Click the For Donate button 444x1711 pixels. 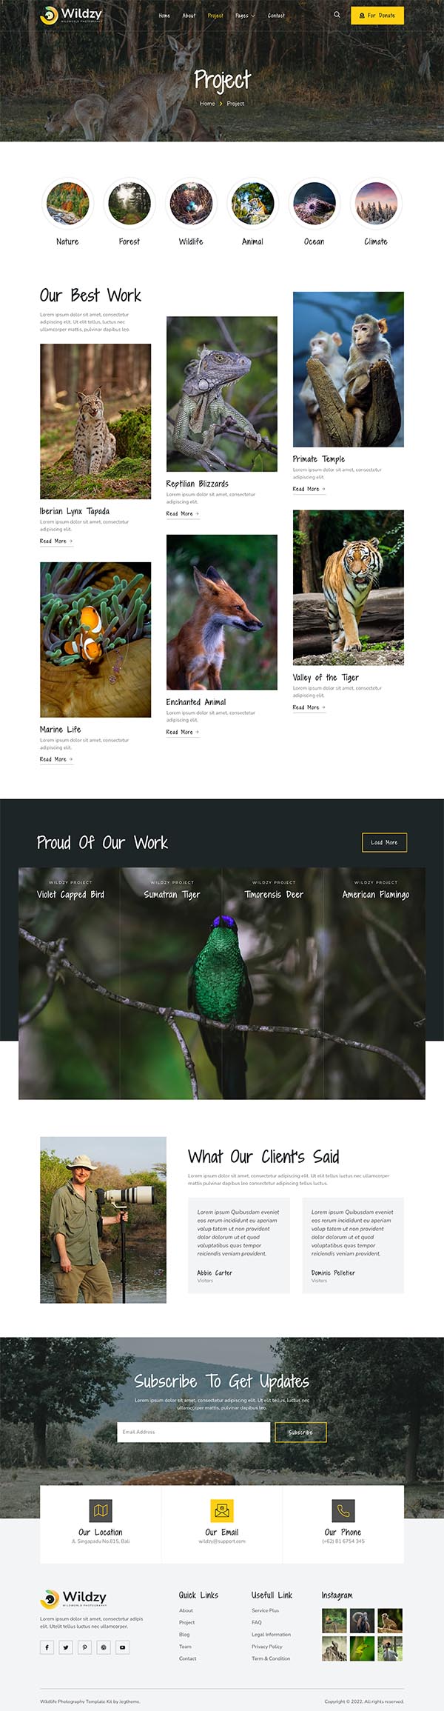click(x=377, y=15)
